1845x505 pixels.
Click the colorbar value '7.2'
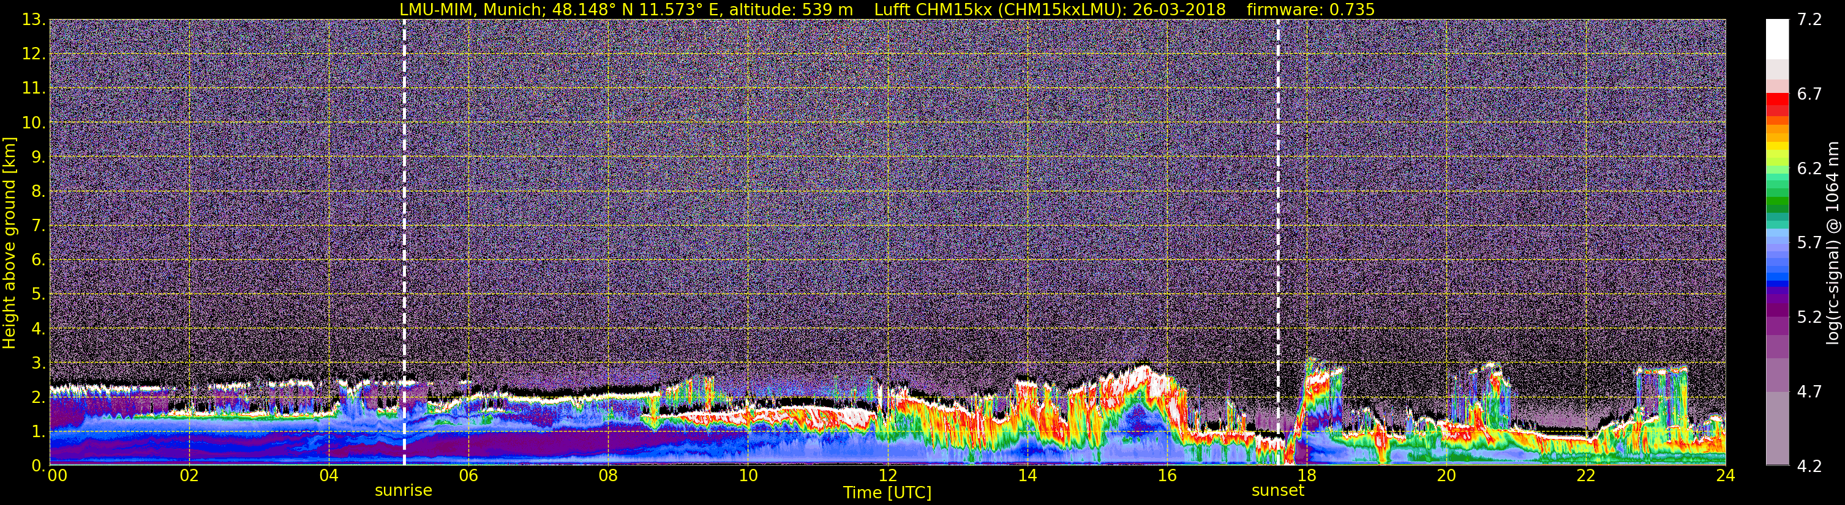[1809, 20]
